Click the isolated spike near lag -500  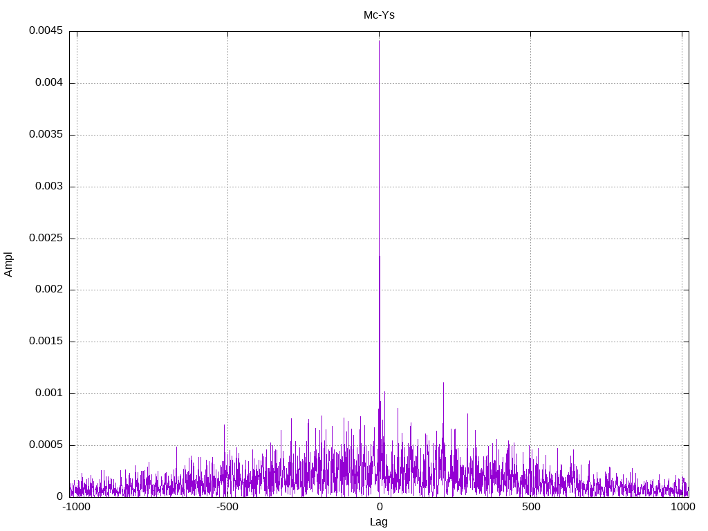pyautogui.click(x=224, y=425)
